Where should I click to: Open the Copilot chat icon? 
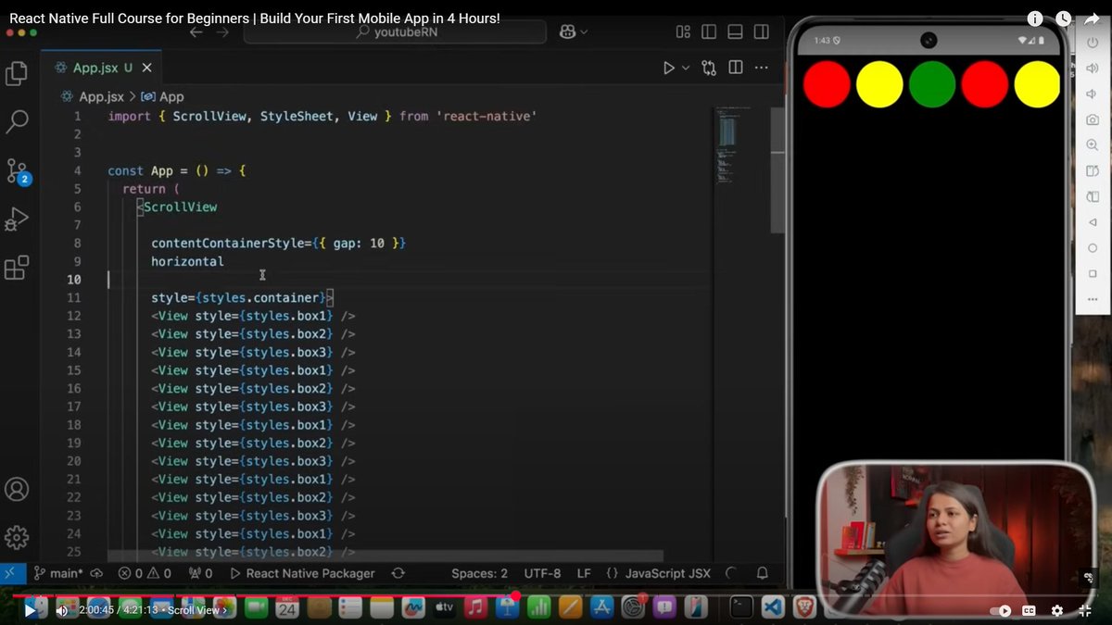tap(567, 31)
